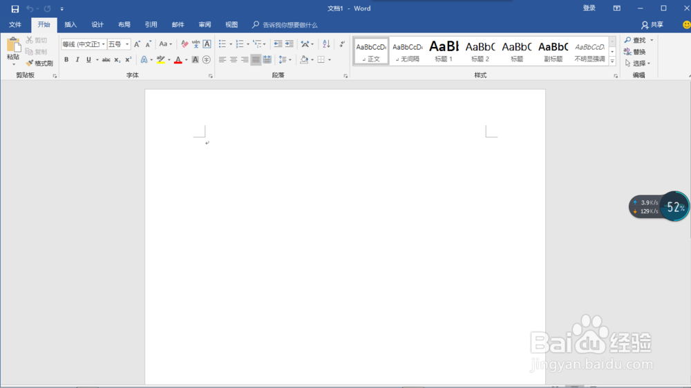
Task: Expand the styles gallery More arrow
Action: tap(612, 61)
